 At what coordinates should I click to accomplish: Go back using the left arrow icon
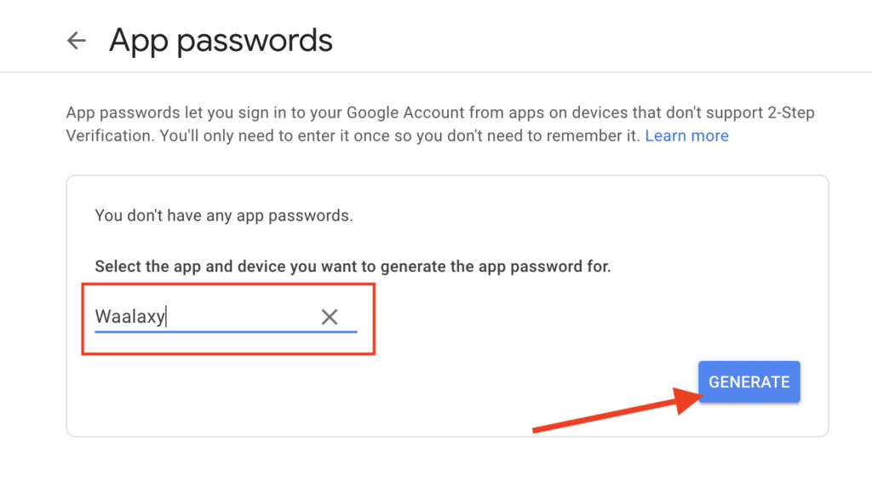(77, 40)
